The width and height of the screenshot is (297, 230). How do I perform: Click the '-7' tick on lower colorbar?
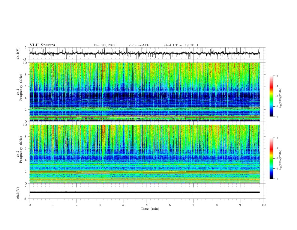(277, 179)
